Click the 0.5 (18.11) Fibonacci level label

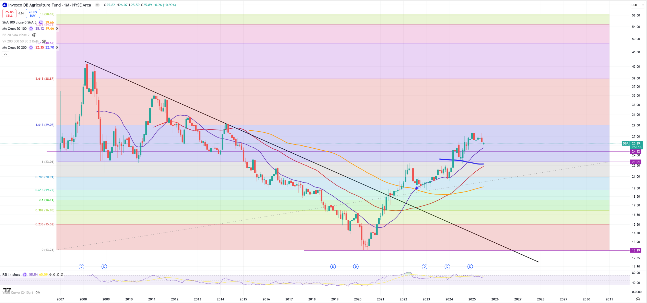pyautogui.click(x=46, y=200)
